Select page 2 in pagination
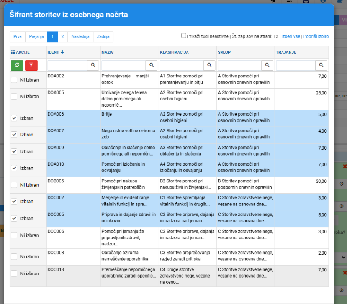The width and height of the screenshot is (347, 304). [63, 36]
